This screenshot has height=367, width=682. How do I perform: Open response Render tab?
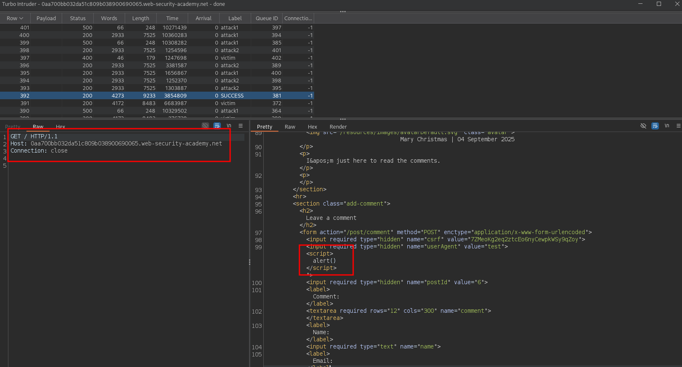[x=338, y=127]
